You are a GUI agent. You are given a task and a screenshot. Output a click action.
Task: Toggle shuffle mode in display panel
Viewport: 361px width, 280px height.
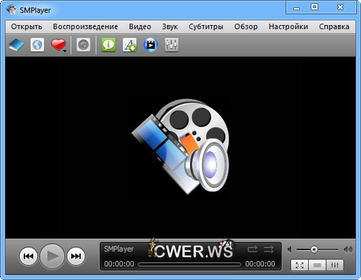pyautogui.click(x=269, y=249)
